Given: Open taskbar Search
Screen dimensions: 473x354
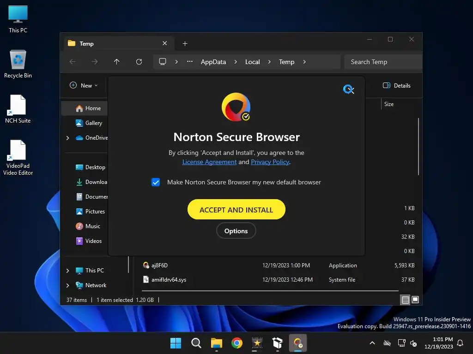Looking at the screenshot, I should coord(196,343).
